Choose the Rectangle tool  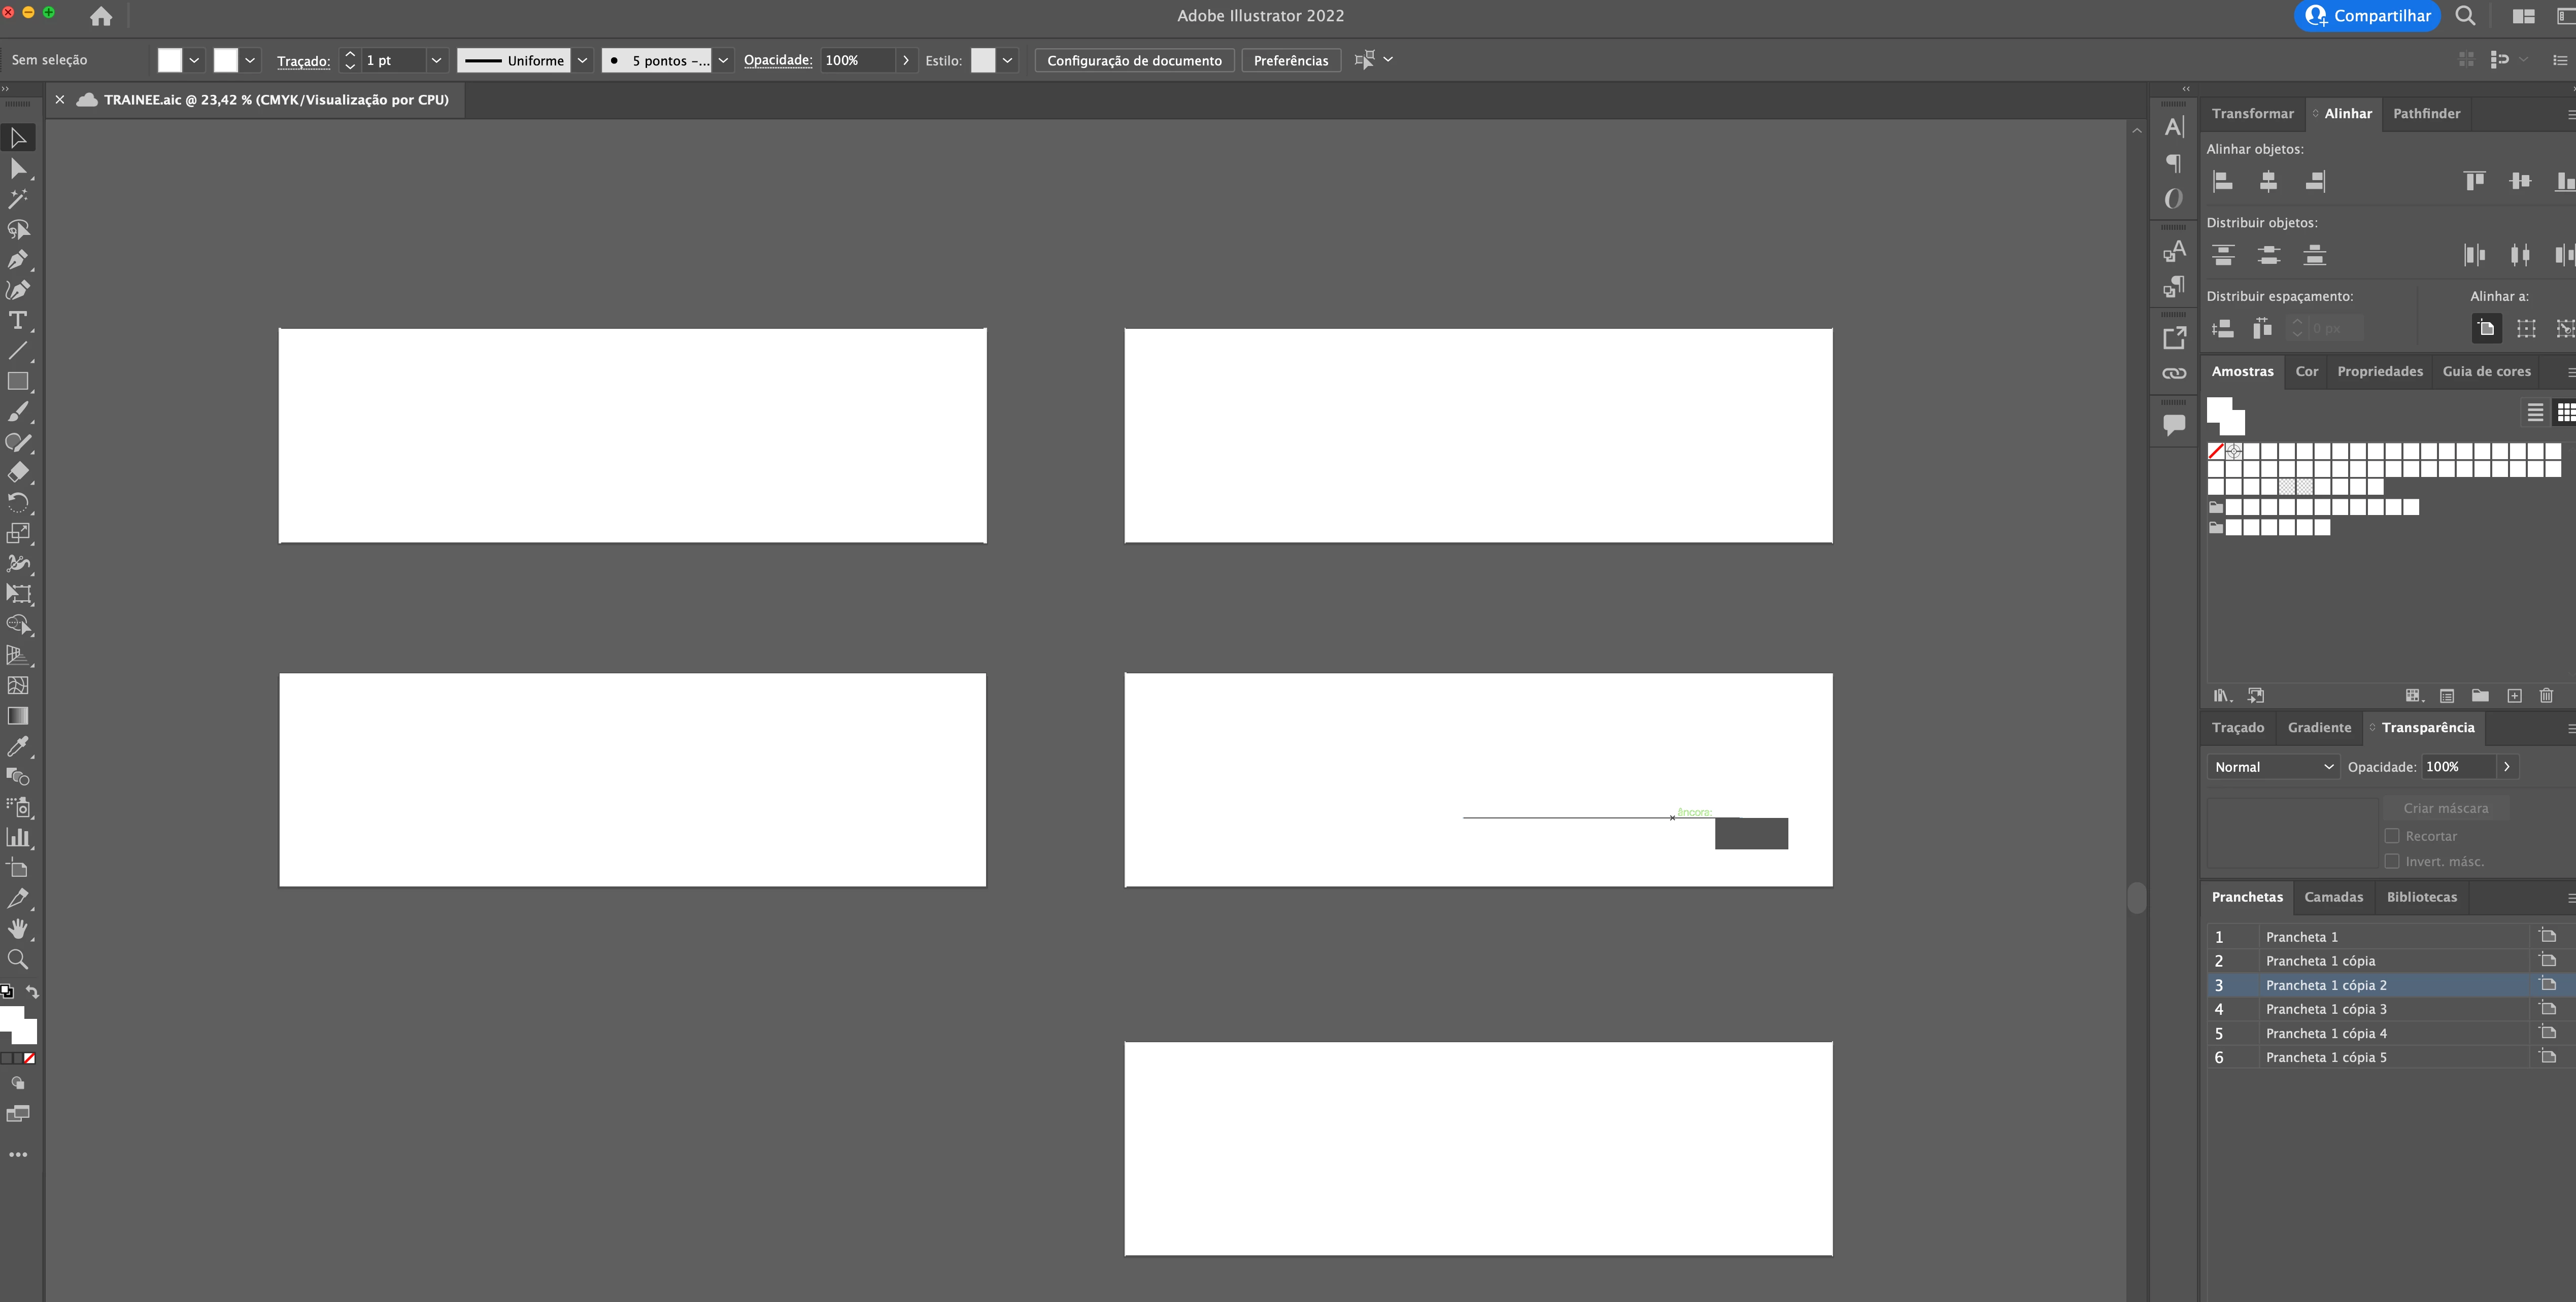click(18, 382)
